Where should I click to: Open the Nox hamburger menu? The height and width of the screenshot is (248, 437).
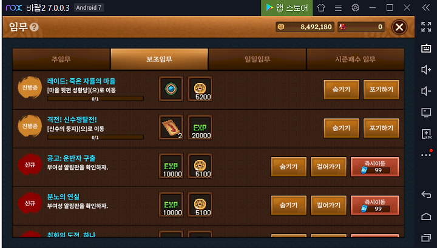tap(338, 8)
